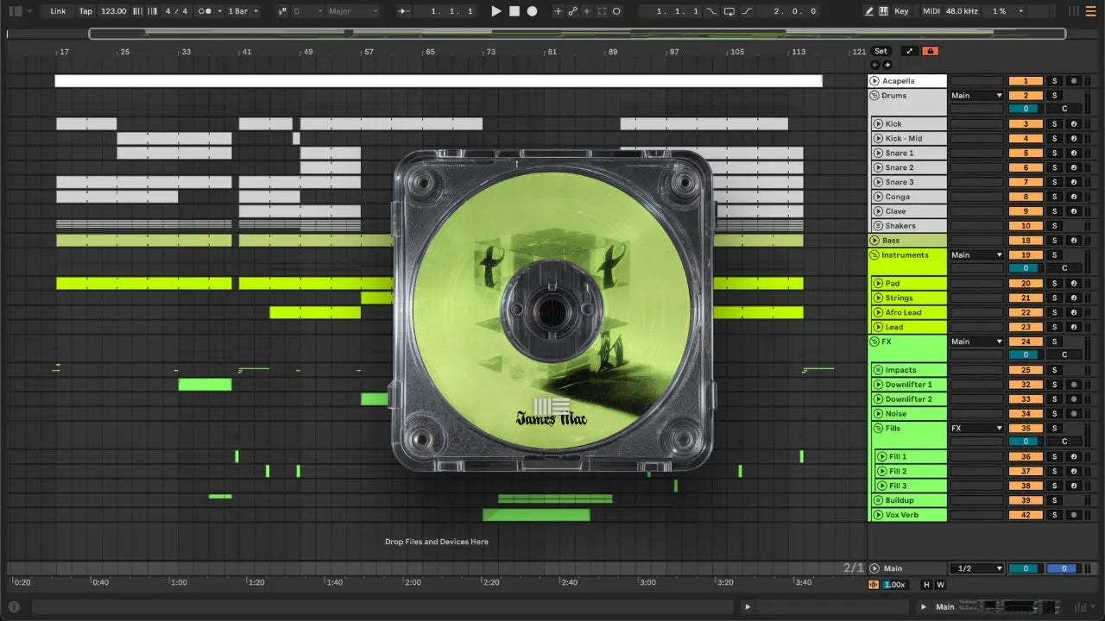
Task: Click the play icon on the Kick track
Action: tap(878, 124)
